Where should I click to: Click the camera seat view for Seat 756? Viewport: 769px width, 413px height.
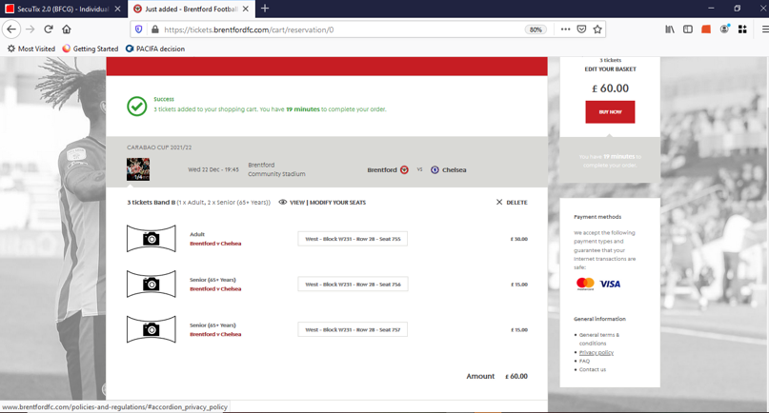click(x=152, y=285)
